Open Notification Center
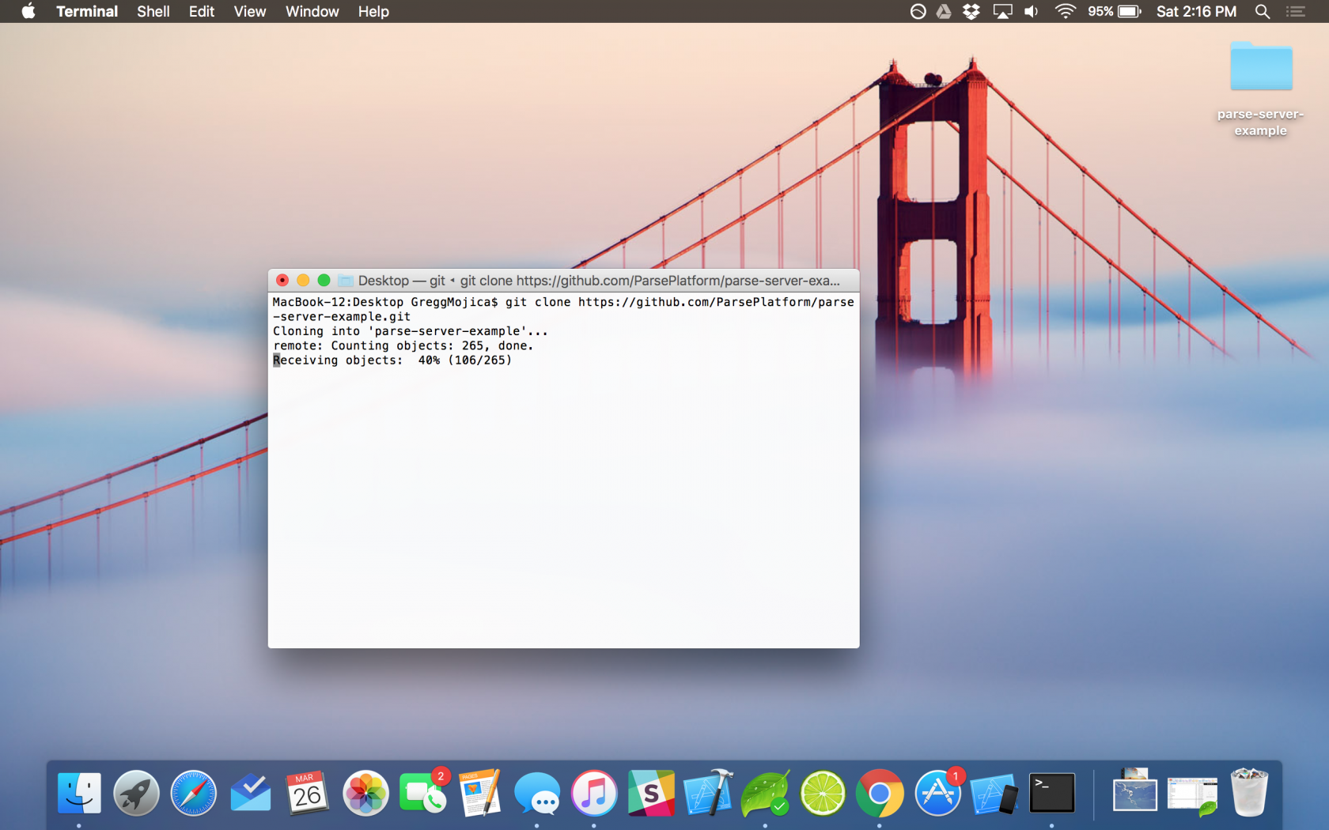The image size is (1329, 830). (x=1295, y=11)
